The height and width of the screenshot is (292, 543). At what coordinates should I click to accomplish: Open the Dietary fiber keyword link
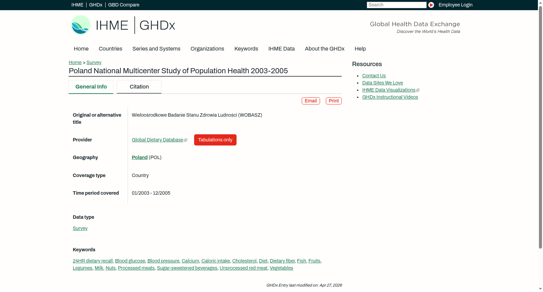tap(282, 261)
